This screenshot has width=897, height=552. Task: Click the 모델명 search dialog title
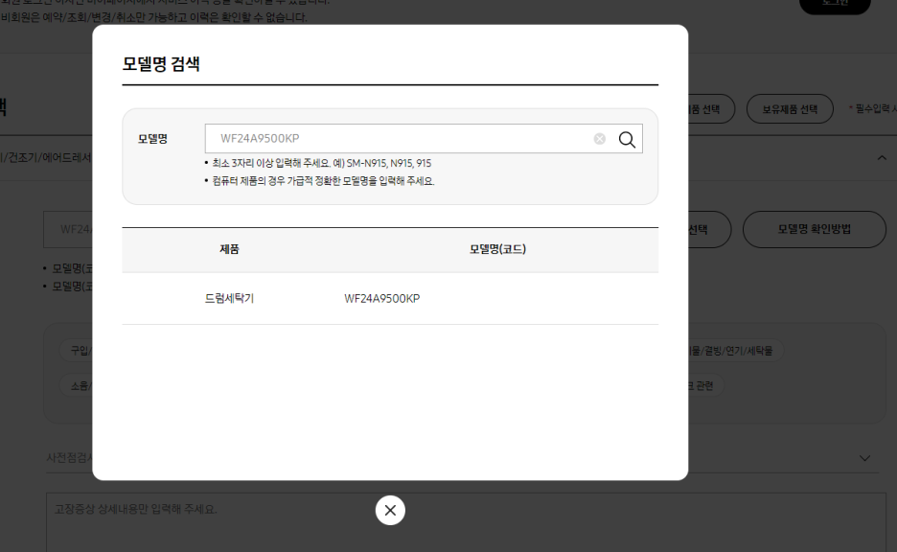[x=161, y=63]
